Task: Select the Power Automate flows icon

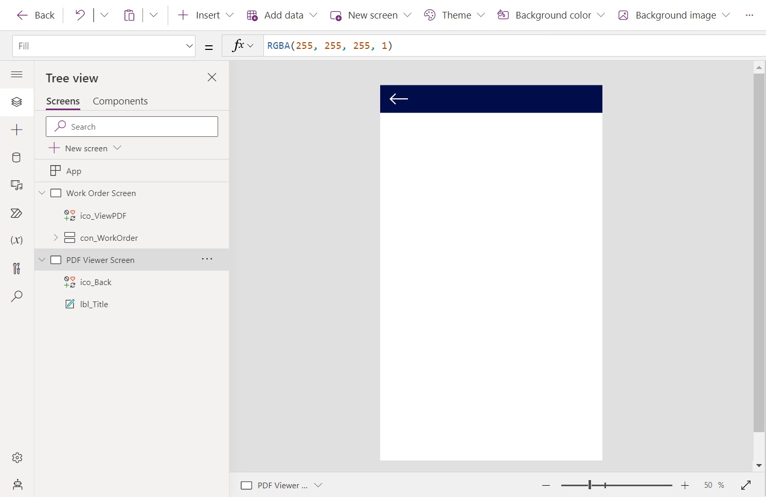Action: tap(16, 213)
